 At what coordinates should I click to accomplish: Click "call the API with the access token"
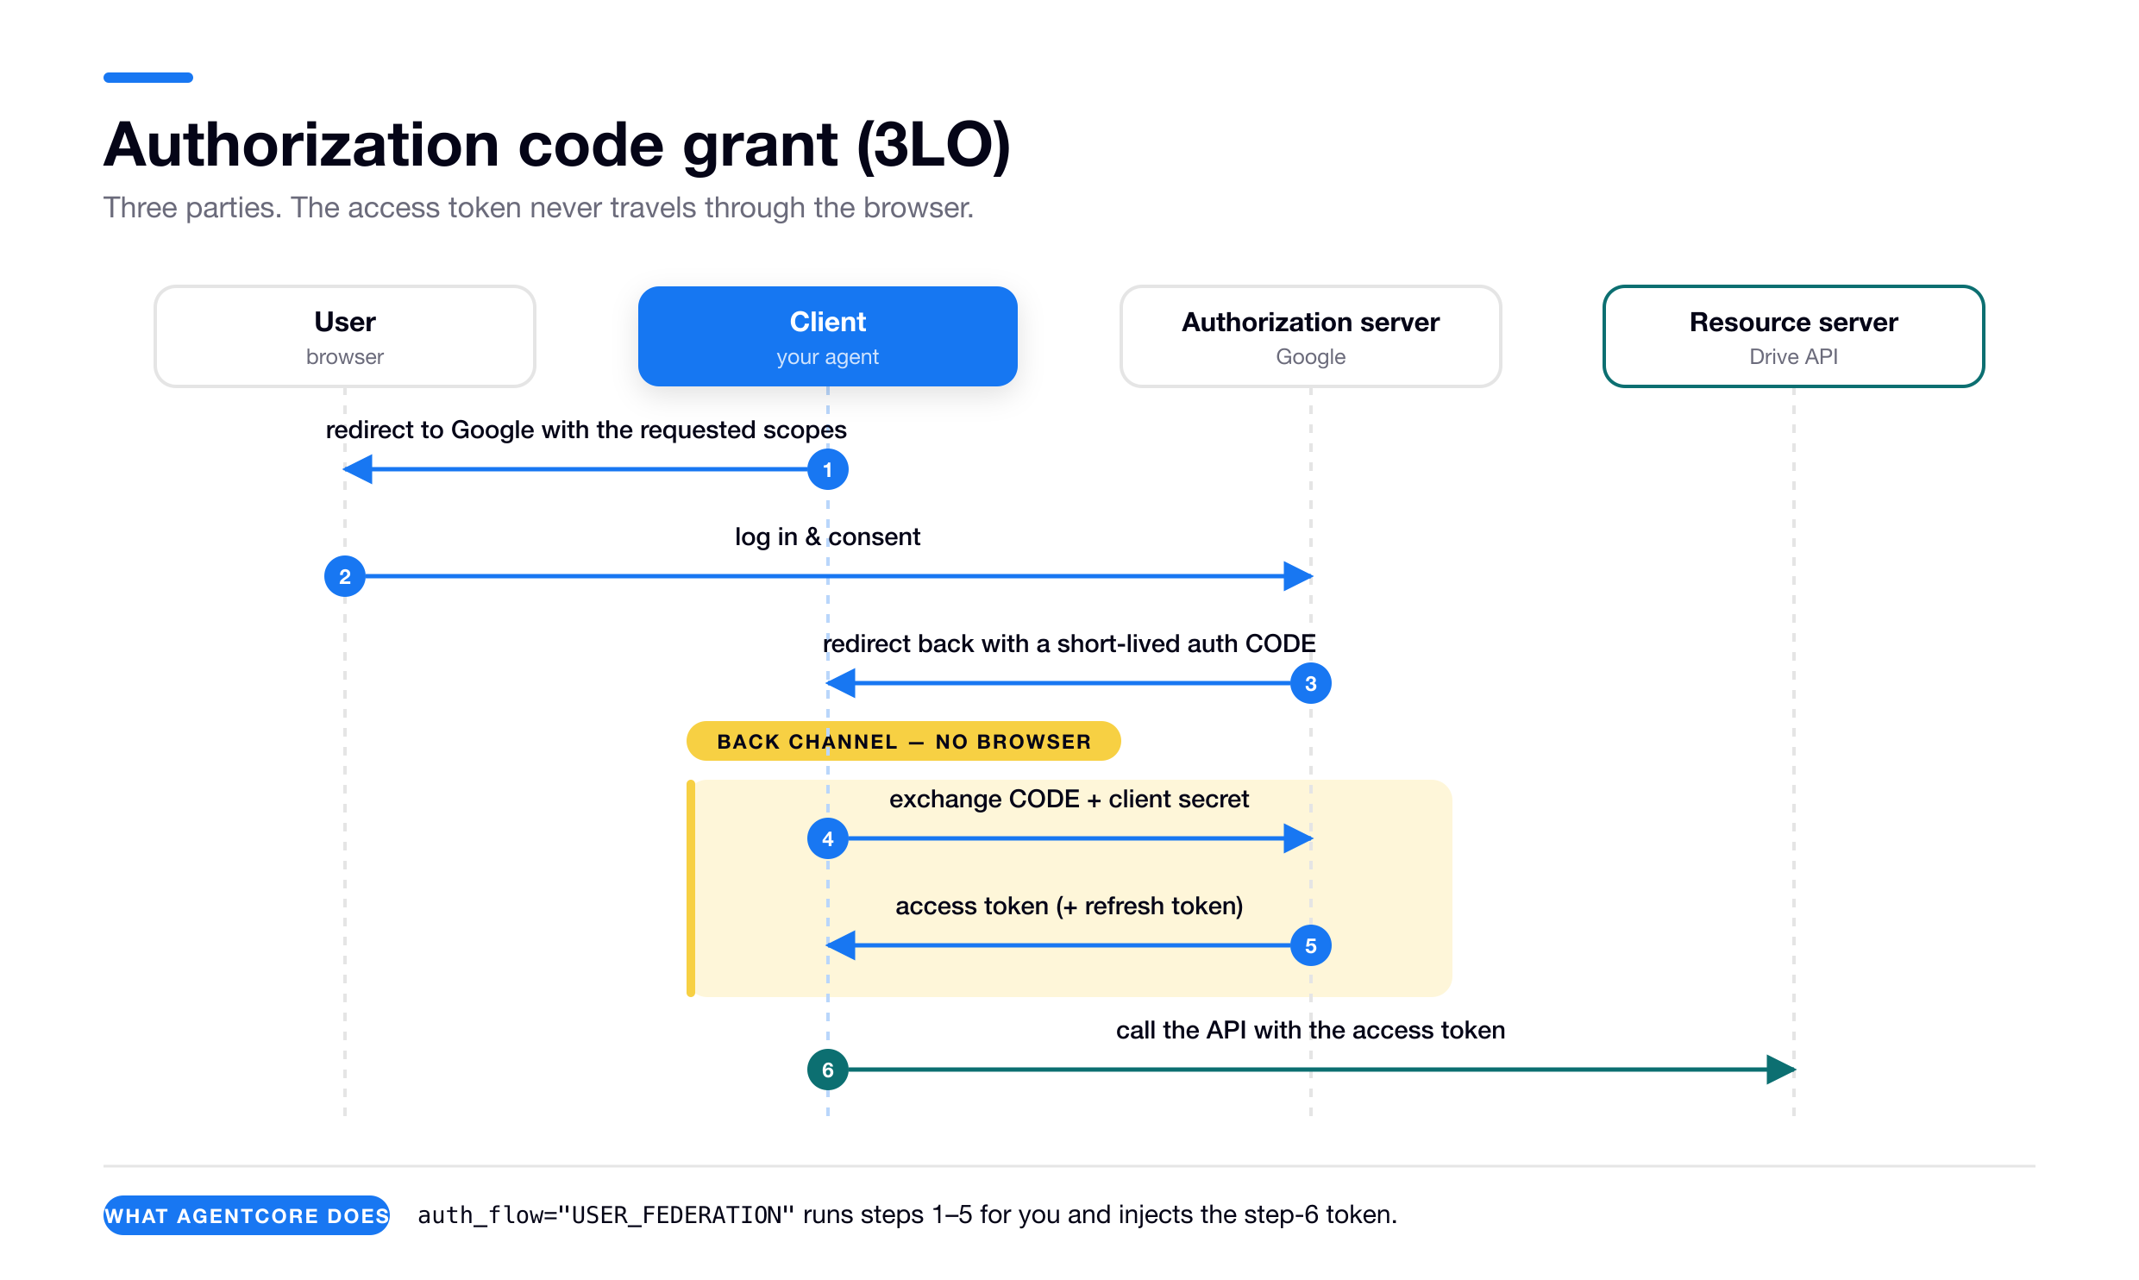click(1311, 1030)
